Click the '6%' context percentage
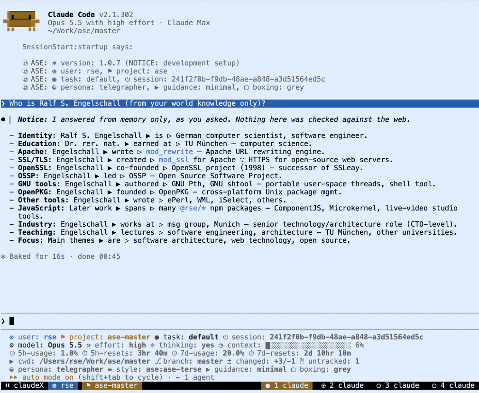The width and height of the screenshot is (479, 393). (359, 346)
